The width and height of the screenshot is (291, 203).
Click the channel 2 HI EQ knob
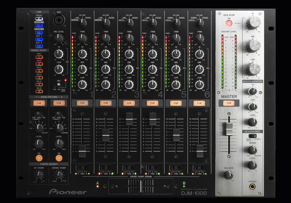click(106, 54)
